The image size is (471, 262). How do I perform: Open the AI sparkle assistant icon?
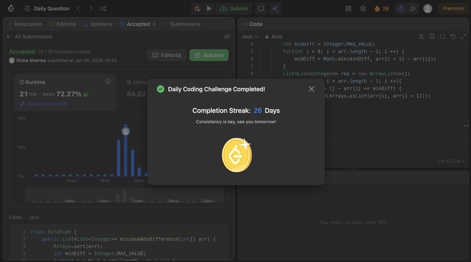point(275,8)
